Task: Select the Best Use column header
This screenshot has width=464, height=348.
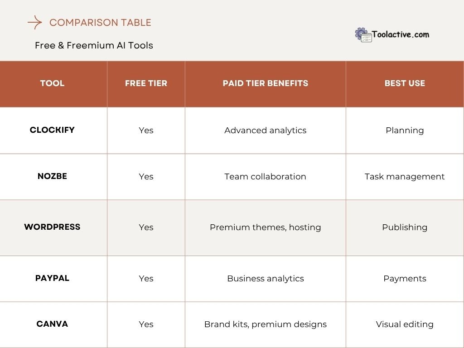Action: [x=405, y=83]
